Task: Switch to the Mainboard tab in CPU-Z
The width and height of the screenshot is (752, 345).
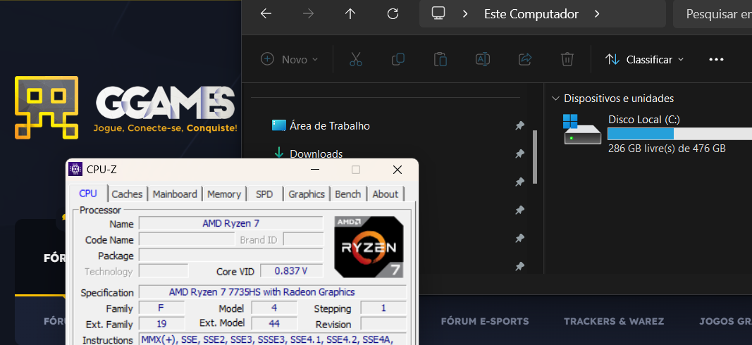Action: tap(175, 194)
